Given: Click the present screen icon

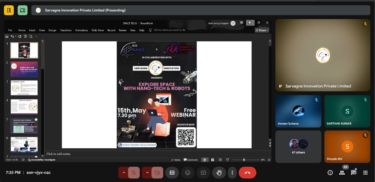Looking at the screenshot, I should click(203, 173).
